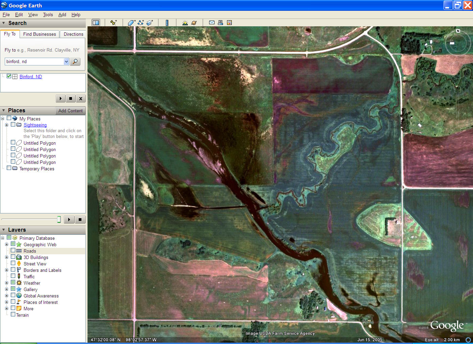
Task: Check the My Places checkbox
Action: tap(9, 118)
